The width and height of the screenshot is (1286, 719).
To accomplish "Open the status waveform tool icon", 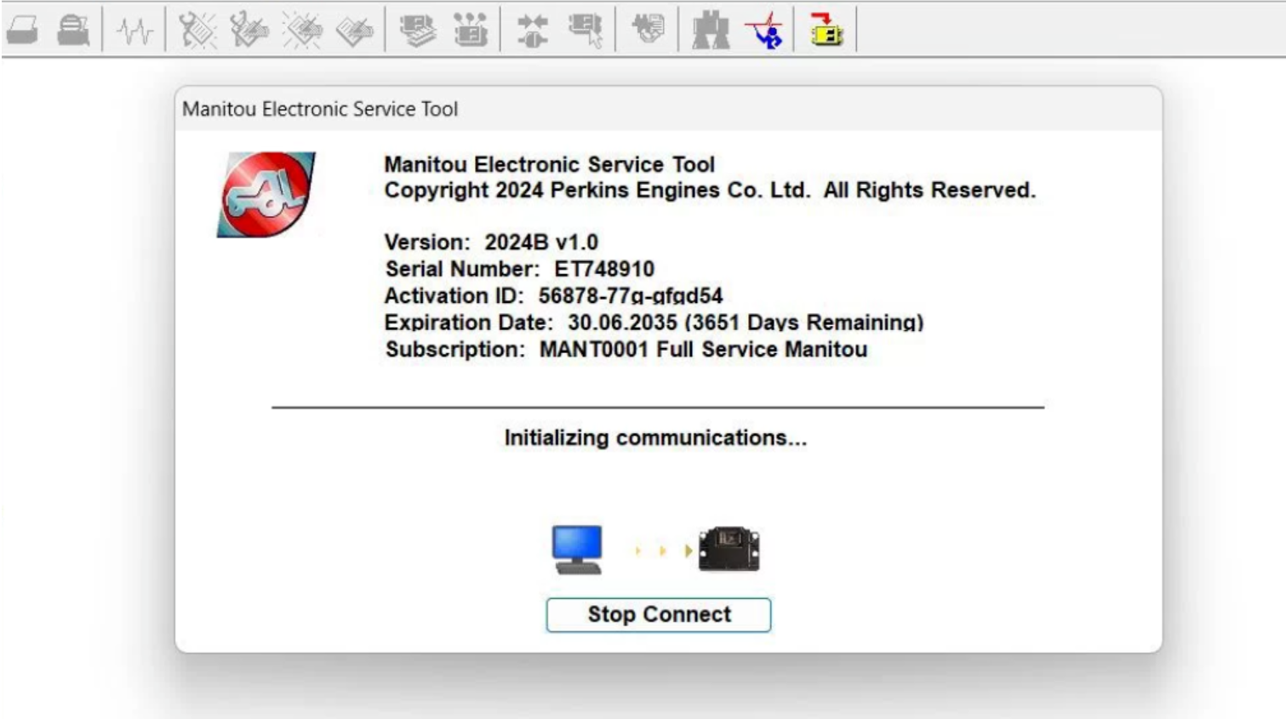I will [x=134, y=31].
